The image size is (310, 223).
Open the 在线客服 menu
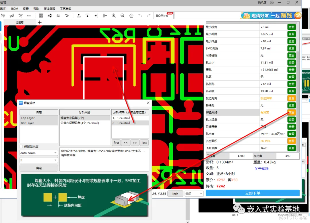point(49,9)
